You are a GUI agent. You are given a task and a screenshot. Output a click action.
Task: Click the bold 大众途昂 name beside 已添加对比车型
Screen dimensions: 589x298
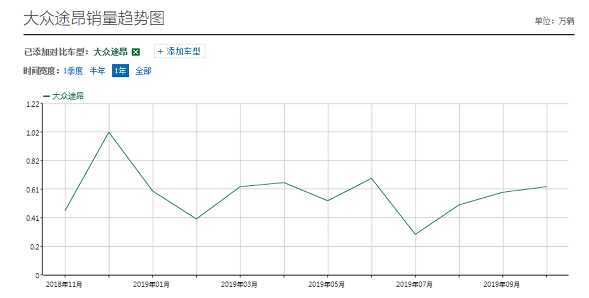pyautogui.click(x=111, y=52)
